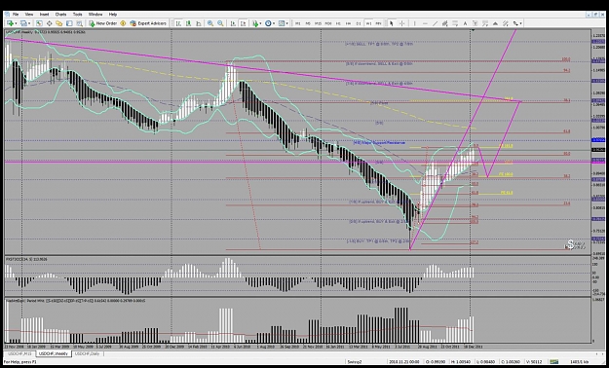
Task: Open the View menu
Action: 29,14
